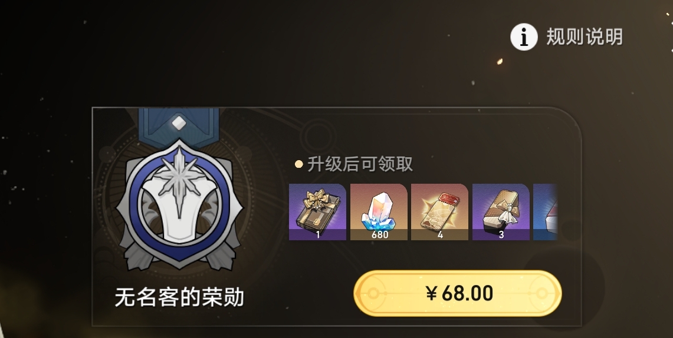The height and width of the screenshot is (338, 673).
Task: Select the partially hidden blue reward tile
Action: pyautogui.click(x=545, y=212)
